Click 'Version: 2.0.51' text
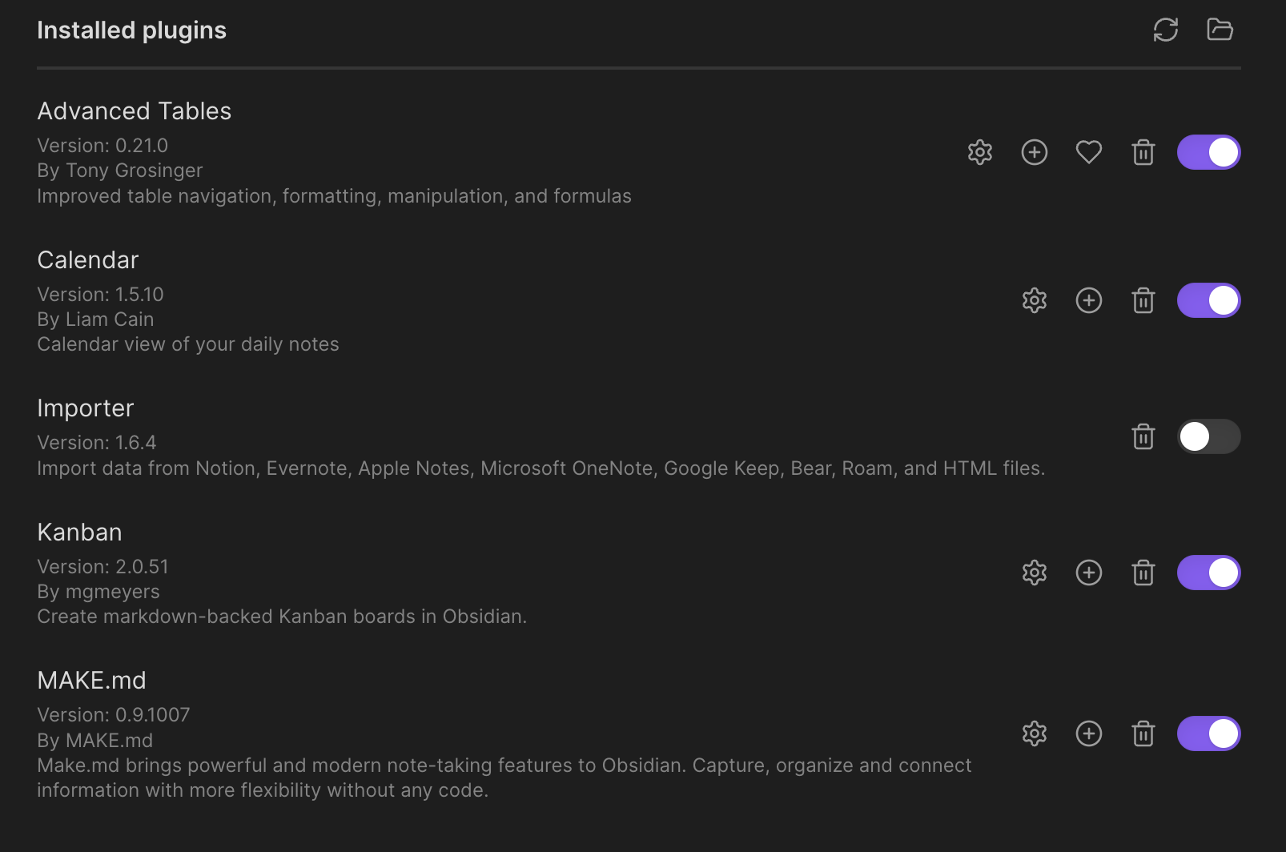Viewport: 1286px width, 852px height. tap(103, 567)
